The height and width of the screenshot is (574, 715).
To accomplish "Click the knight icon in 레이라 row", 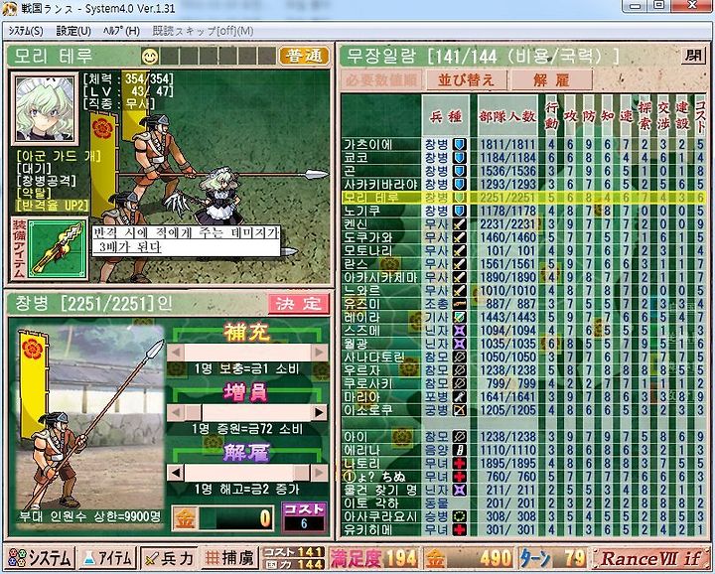I will [459, 317].
